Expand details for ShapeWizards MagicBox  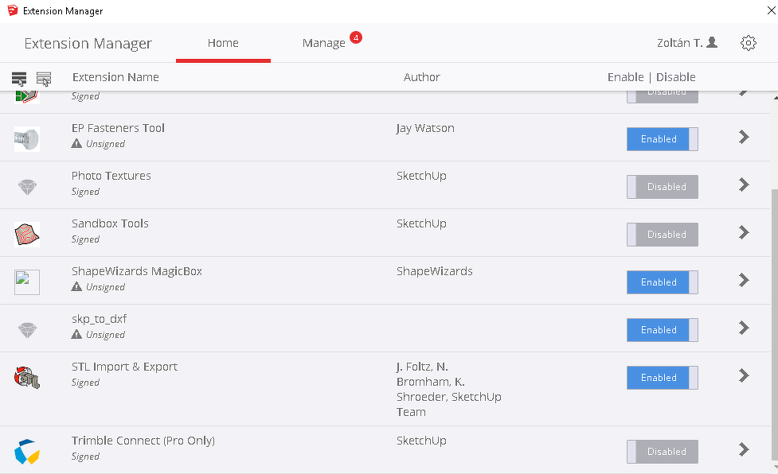click(744, 280)
